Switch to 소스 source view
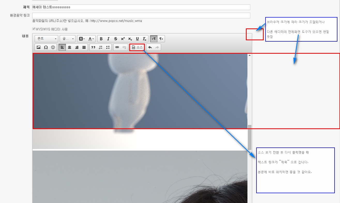Image resolution: width=340 pixels, height=203 pixels. pyautogui.click(x=137, y=47)
